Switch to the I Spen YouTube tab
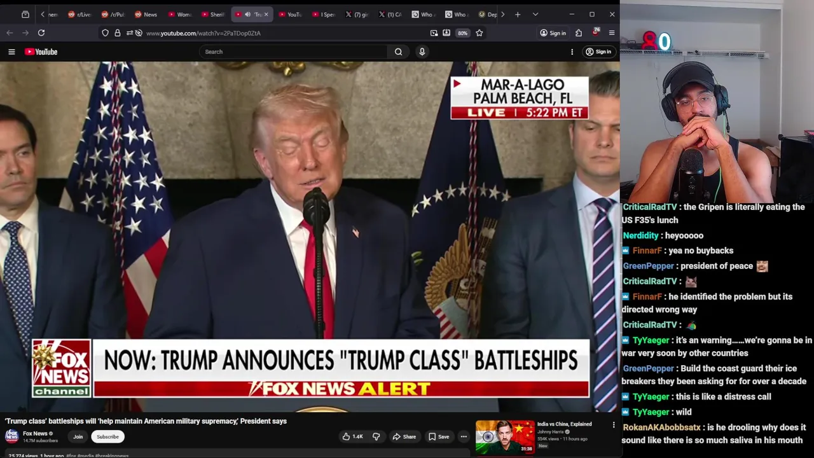The height and width of the screenshot is (458, 814). click(x=324, y=14)
